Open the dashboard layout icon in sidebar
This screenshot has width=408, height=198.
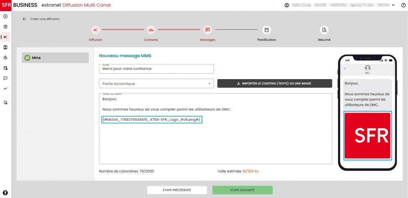click(6, 27)
